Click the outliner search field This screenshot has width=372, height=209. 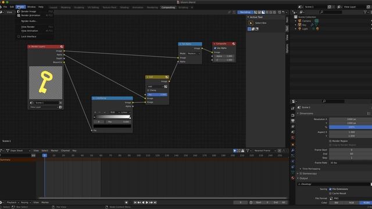[x=331, y=12]
